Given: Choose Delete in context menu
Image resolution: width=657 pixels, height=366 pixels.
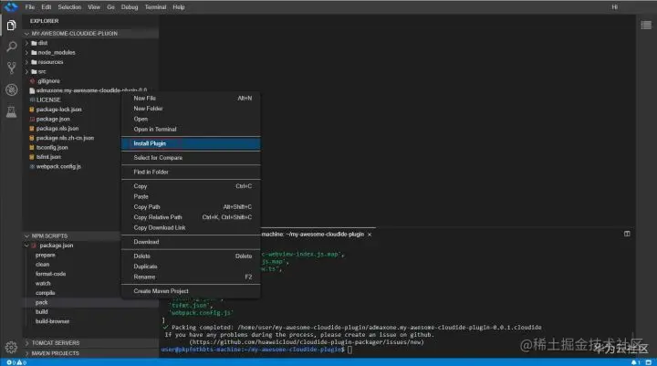Looking at the screenshot, I should (x=191, y=256).
